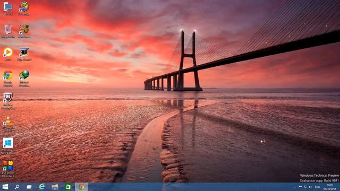Viewport: 340px width, 191px height.
Task: Open the volume speaker tray icon
Action: pos(310,187)
